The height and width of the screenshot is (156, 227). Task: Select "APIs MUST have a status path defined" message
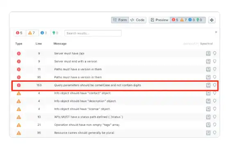point(89,117)
